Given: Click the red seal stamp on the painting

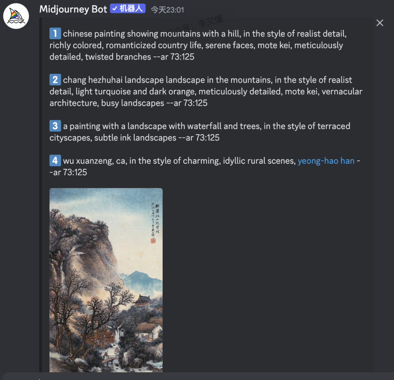Looking at the screenshot, I should tap(153, 241).
